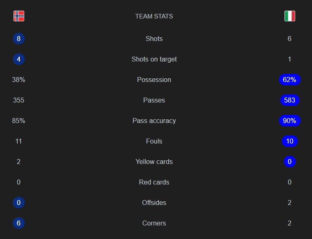
Task: Select Norway's shots on target badge showing 4
Action: pyautogui.click(x=18, y=59)
